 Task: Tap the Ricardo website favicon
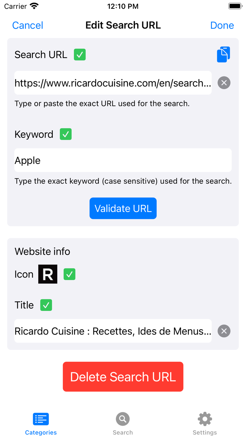click(x=47, y=274)
